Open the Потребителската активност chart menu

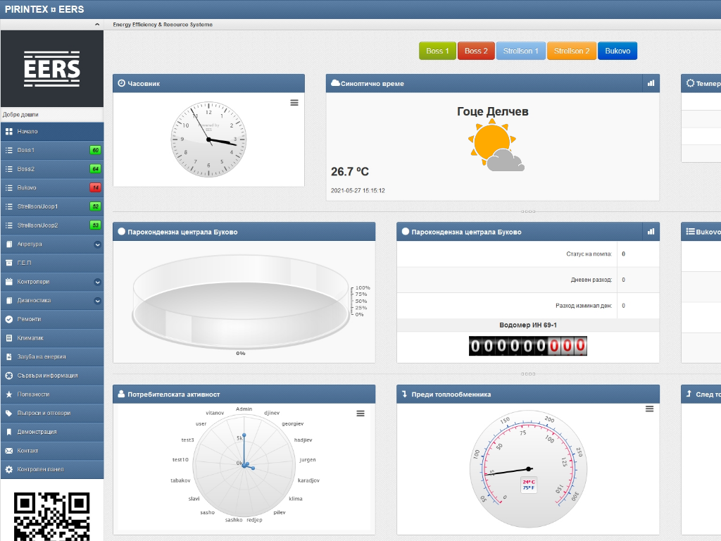360,413
